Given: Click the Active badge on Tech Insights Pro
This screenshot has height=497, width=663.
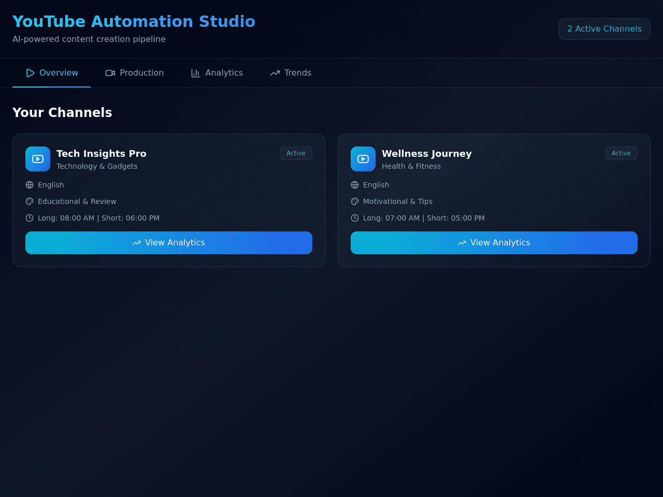Looking at the screenshot, I should (296, 153).
